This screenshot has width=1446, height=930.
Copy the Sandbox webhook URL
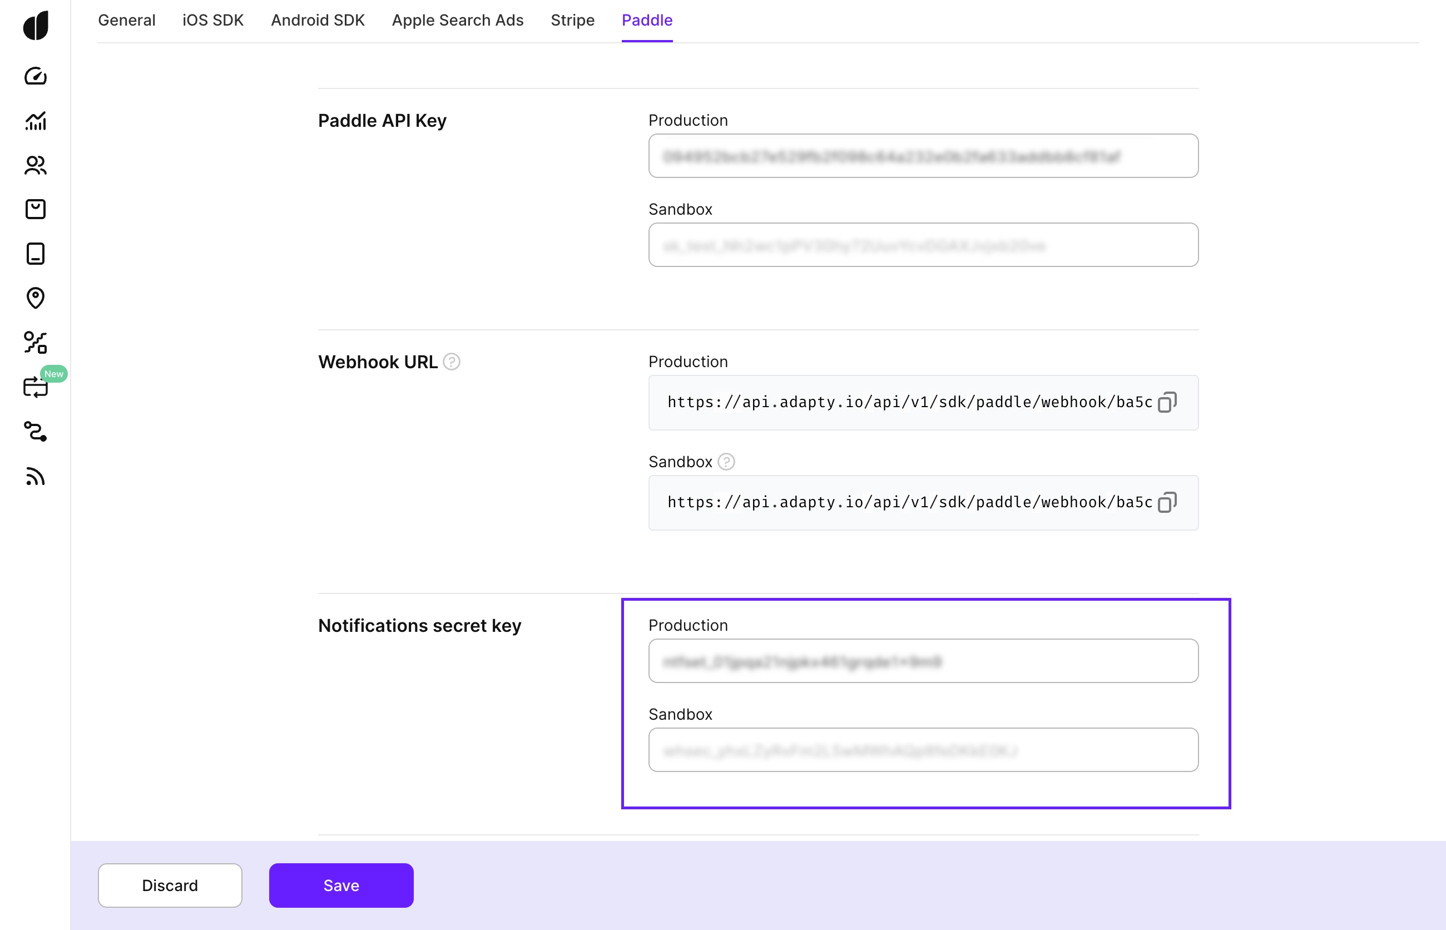(1166, 502)
